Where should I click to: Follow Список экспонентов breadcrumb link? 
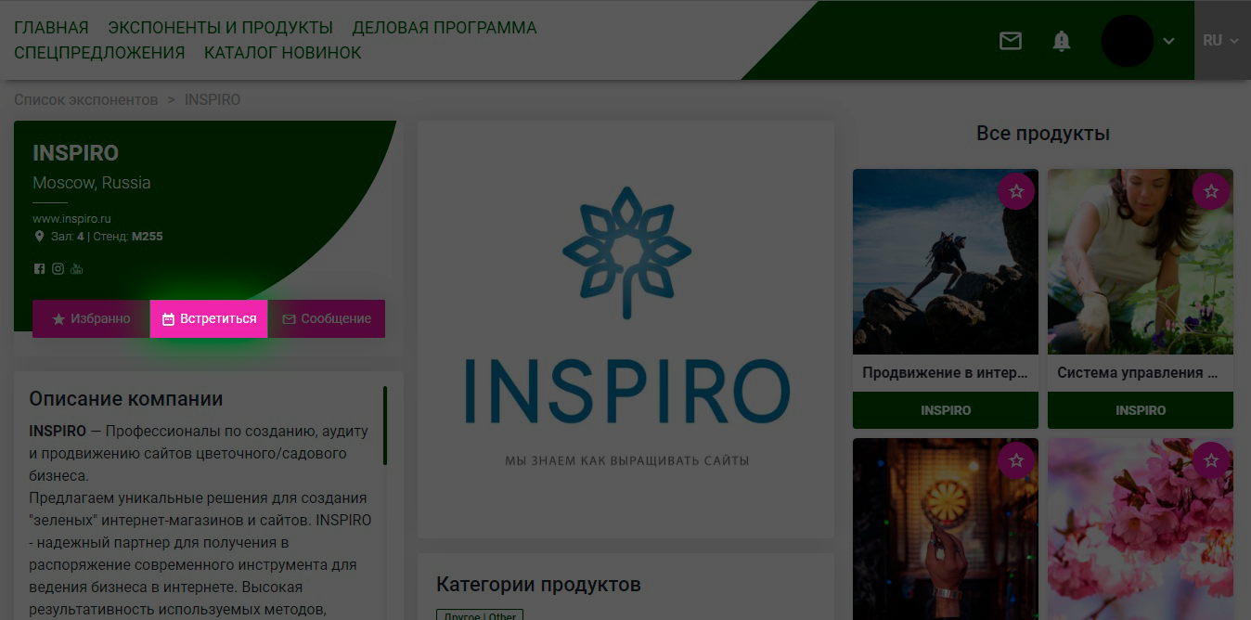click(x=86, y=99)
